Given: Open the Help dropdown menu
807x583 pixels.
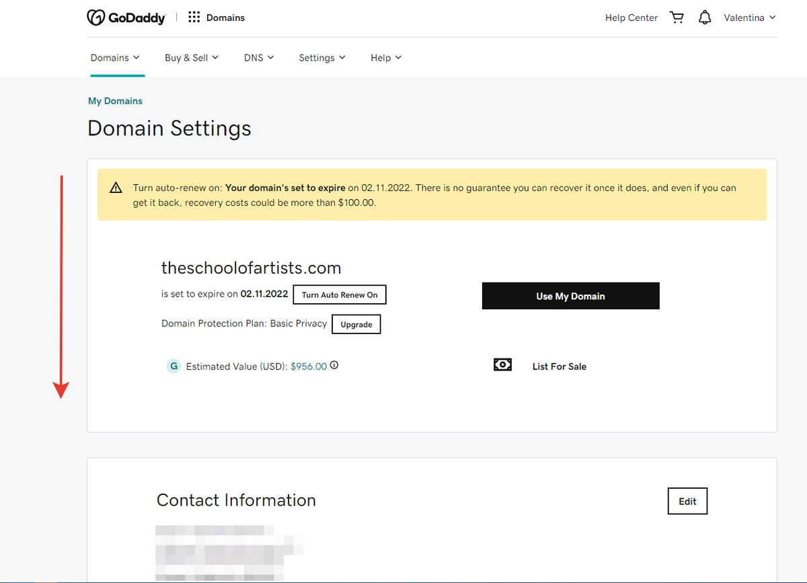Looking at the screenshot, I should tap(386, 58).
